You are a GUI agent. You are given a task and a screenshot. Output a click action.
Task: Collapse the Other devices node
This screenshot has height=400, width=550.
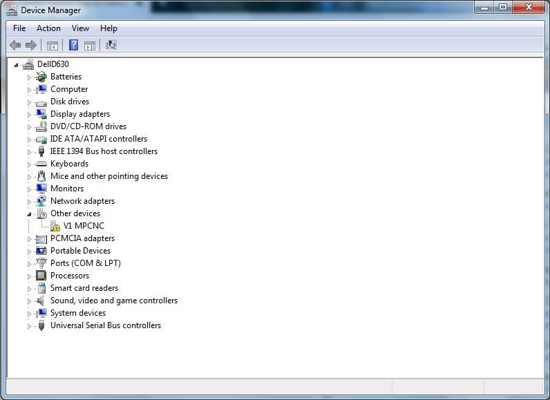pos(30,213)
